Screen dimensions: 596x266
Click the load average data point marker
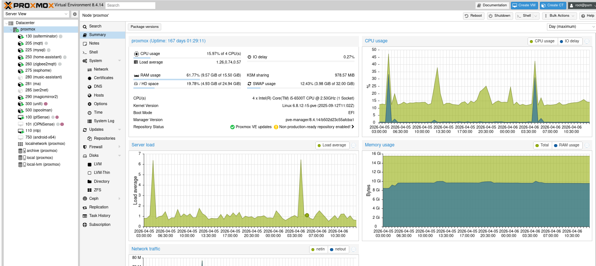[x=307, y=215]
